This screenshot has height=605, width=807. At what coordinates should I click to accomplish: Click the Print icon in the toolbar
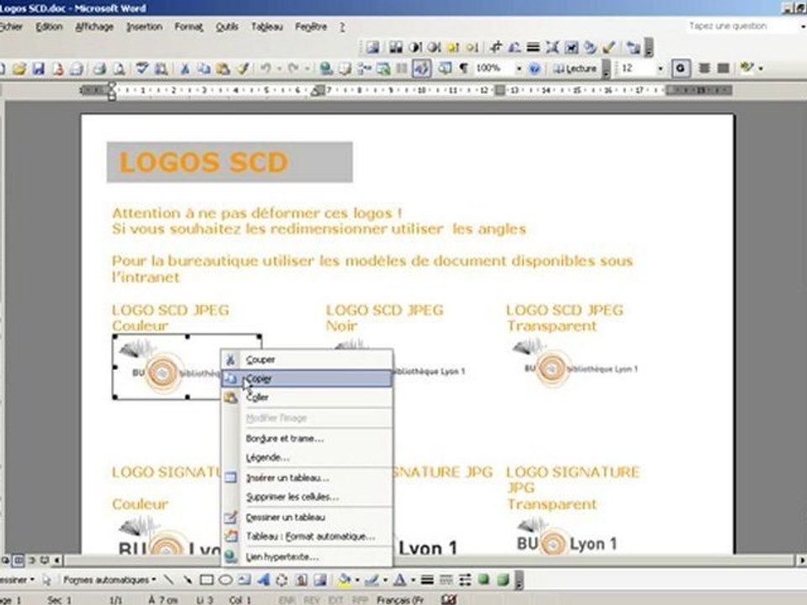click(x=99, y=68)
